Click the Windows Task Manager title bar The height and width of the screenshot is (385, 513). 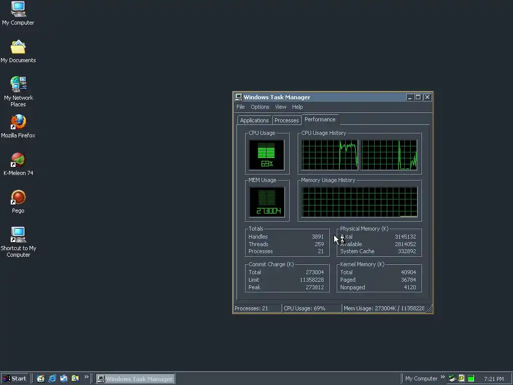coord(333,97)
